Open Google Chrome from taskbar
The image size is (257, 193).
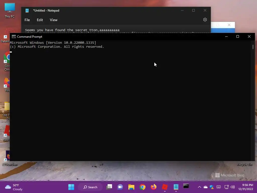coord(143,187)
